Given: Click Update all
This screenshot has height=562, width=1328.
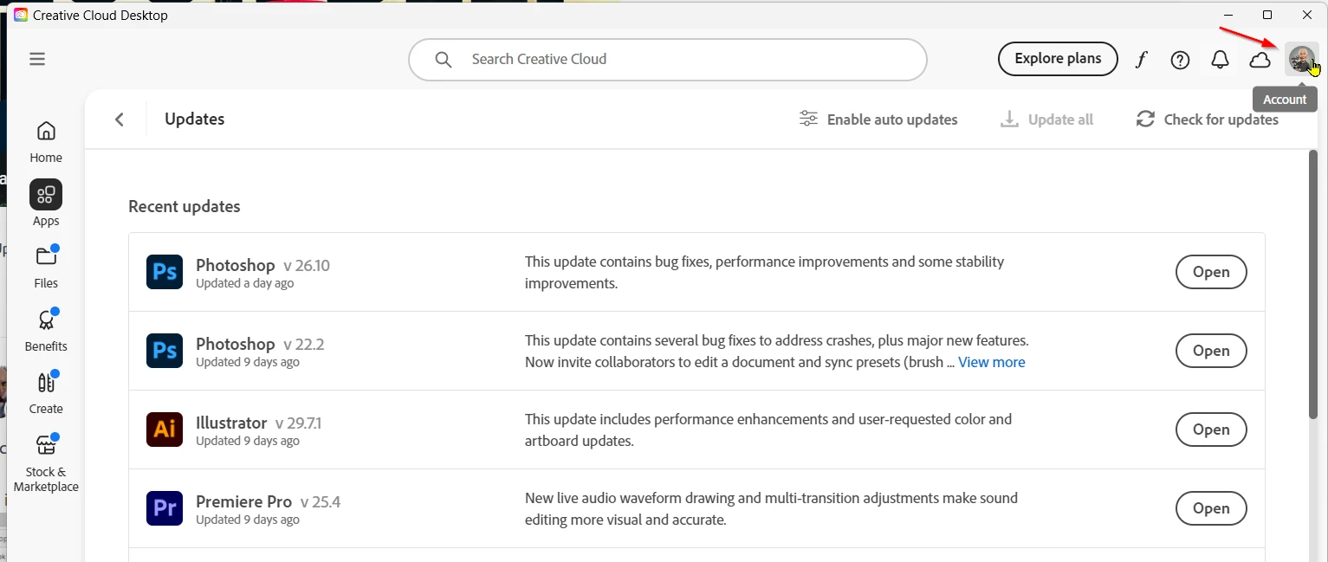Looking at the screenshot, I should click(1046, 120).
